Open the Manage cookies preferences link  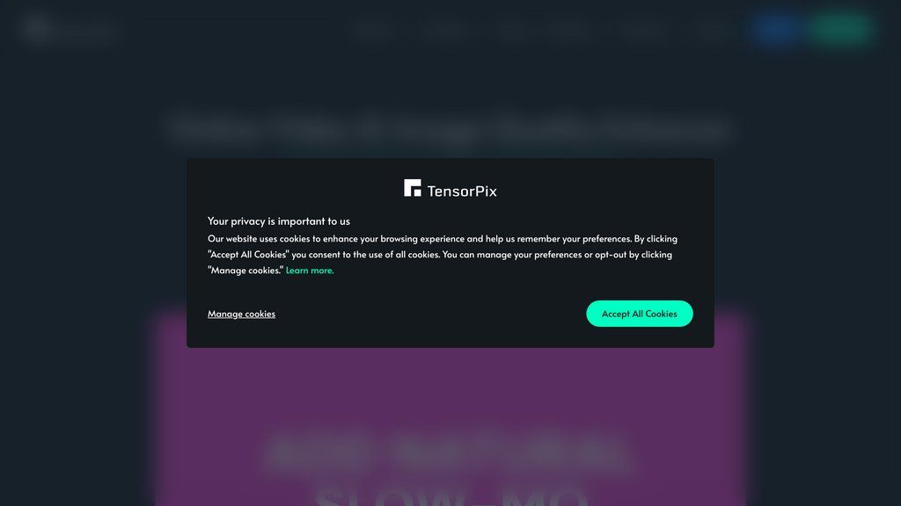[241, 314]
